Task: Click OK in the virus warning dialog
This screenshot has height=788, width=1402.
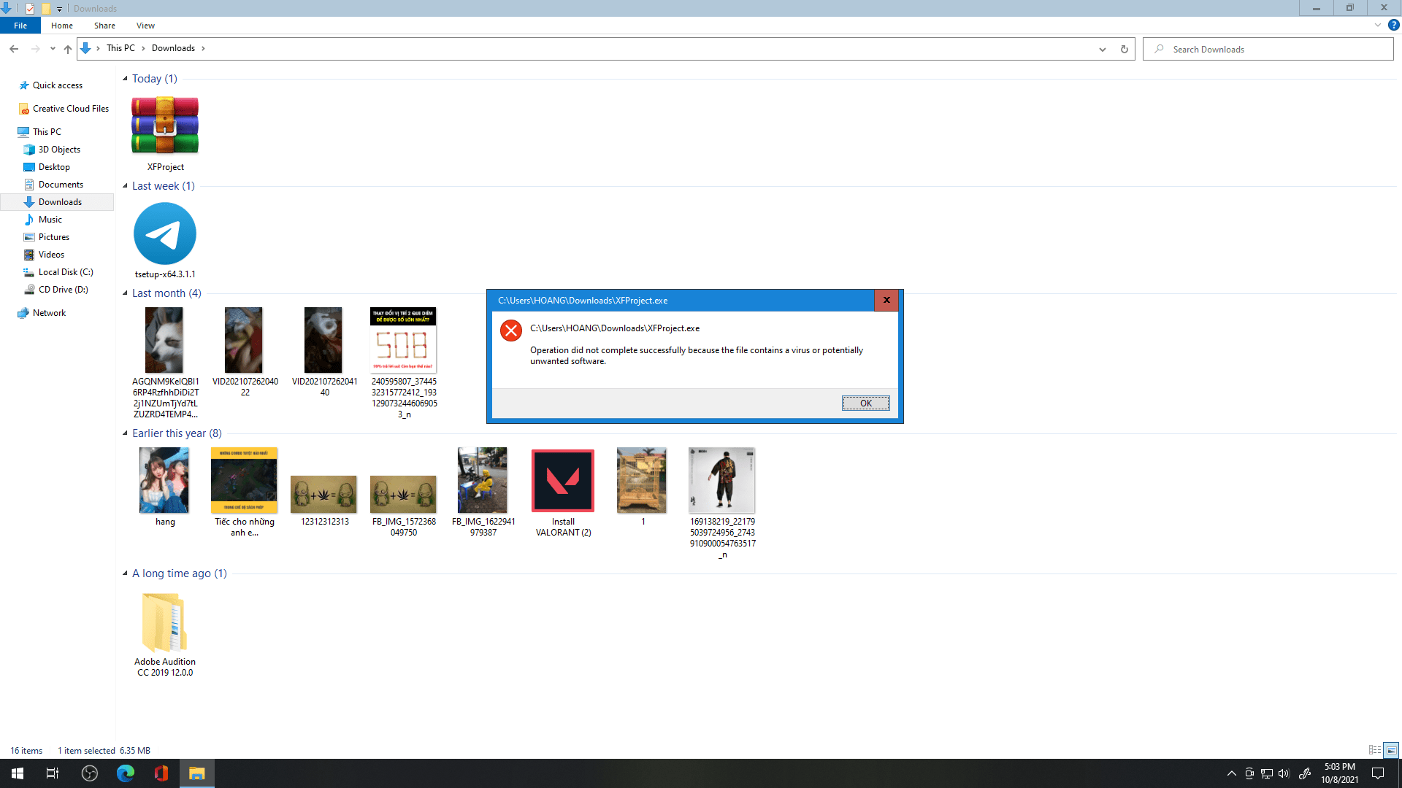Action: click(866, 403)
